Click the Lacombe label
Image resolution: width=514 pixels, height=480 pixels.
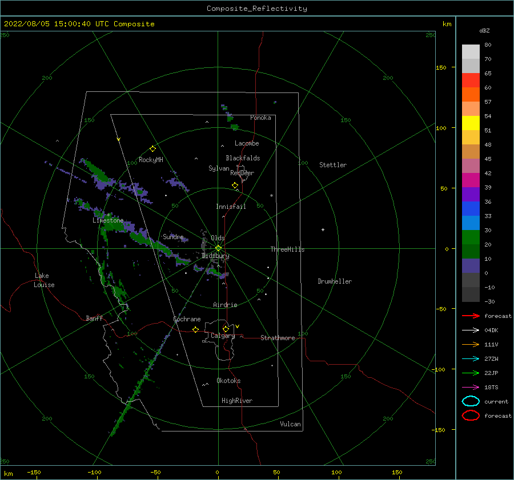point(247,143)
